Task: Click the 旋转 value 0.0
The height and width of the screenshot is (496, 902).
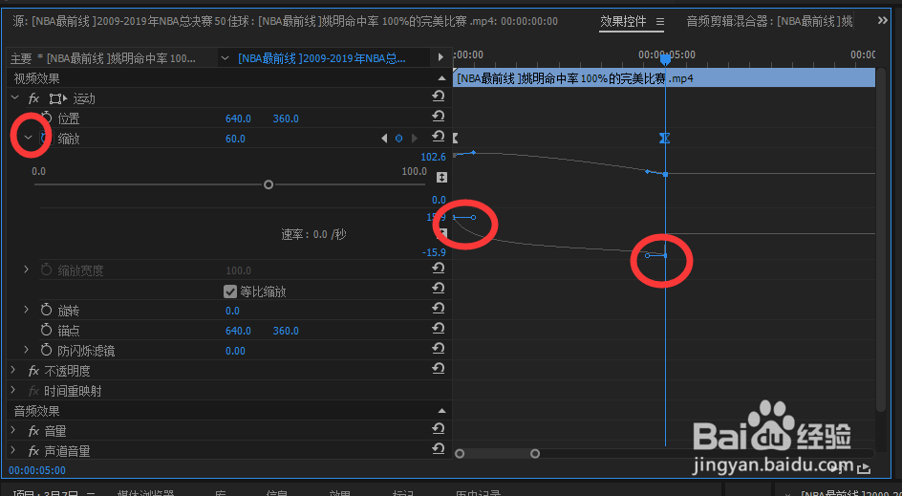Action: click(x=232, y=312)
